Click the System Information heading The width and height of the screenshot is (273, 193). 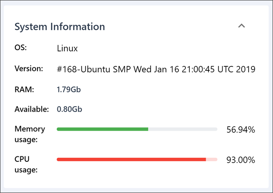pos(60,27)
